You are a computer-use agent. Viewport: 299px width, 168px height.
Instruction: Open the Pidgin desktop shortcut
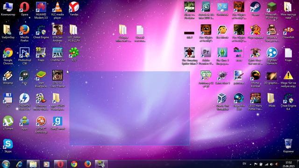coord(24,77)
